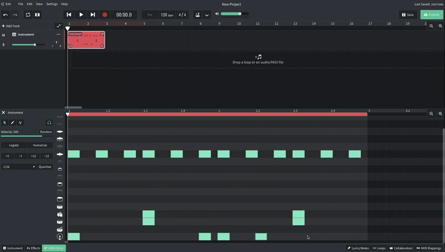Screen dimensions: 445x252
Task: Click +1 to transpose up a semitone
Action: (x=7, y=156)
